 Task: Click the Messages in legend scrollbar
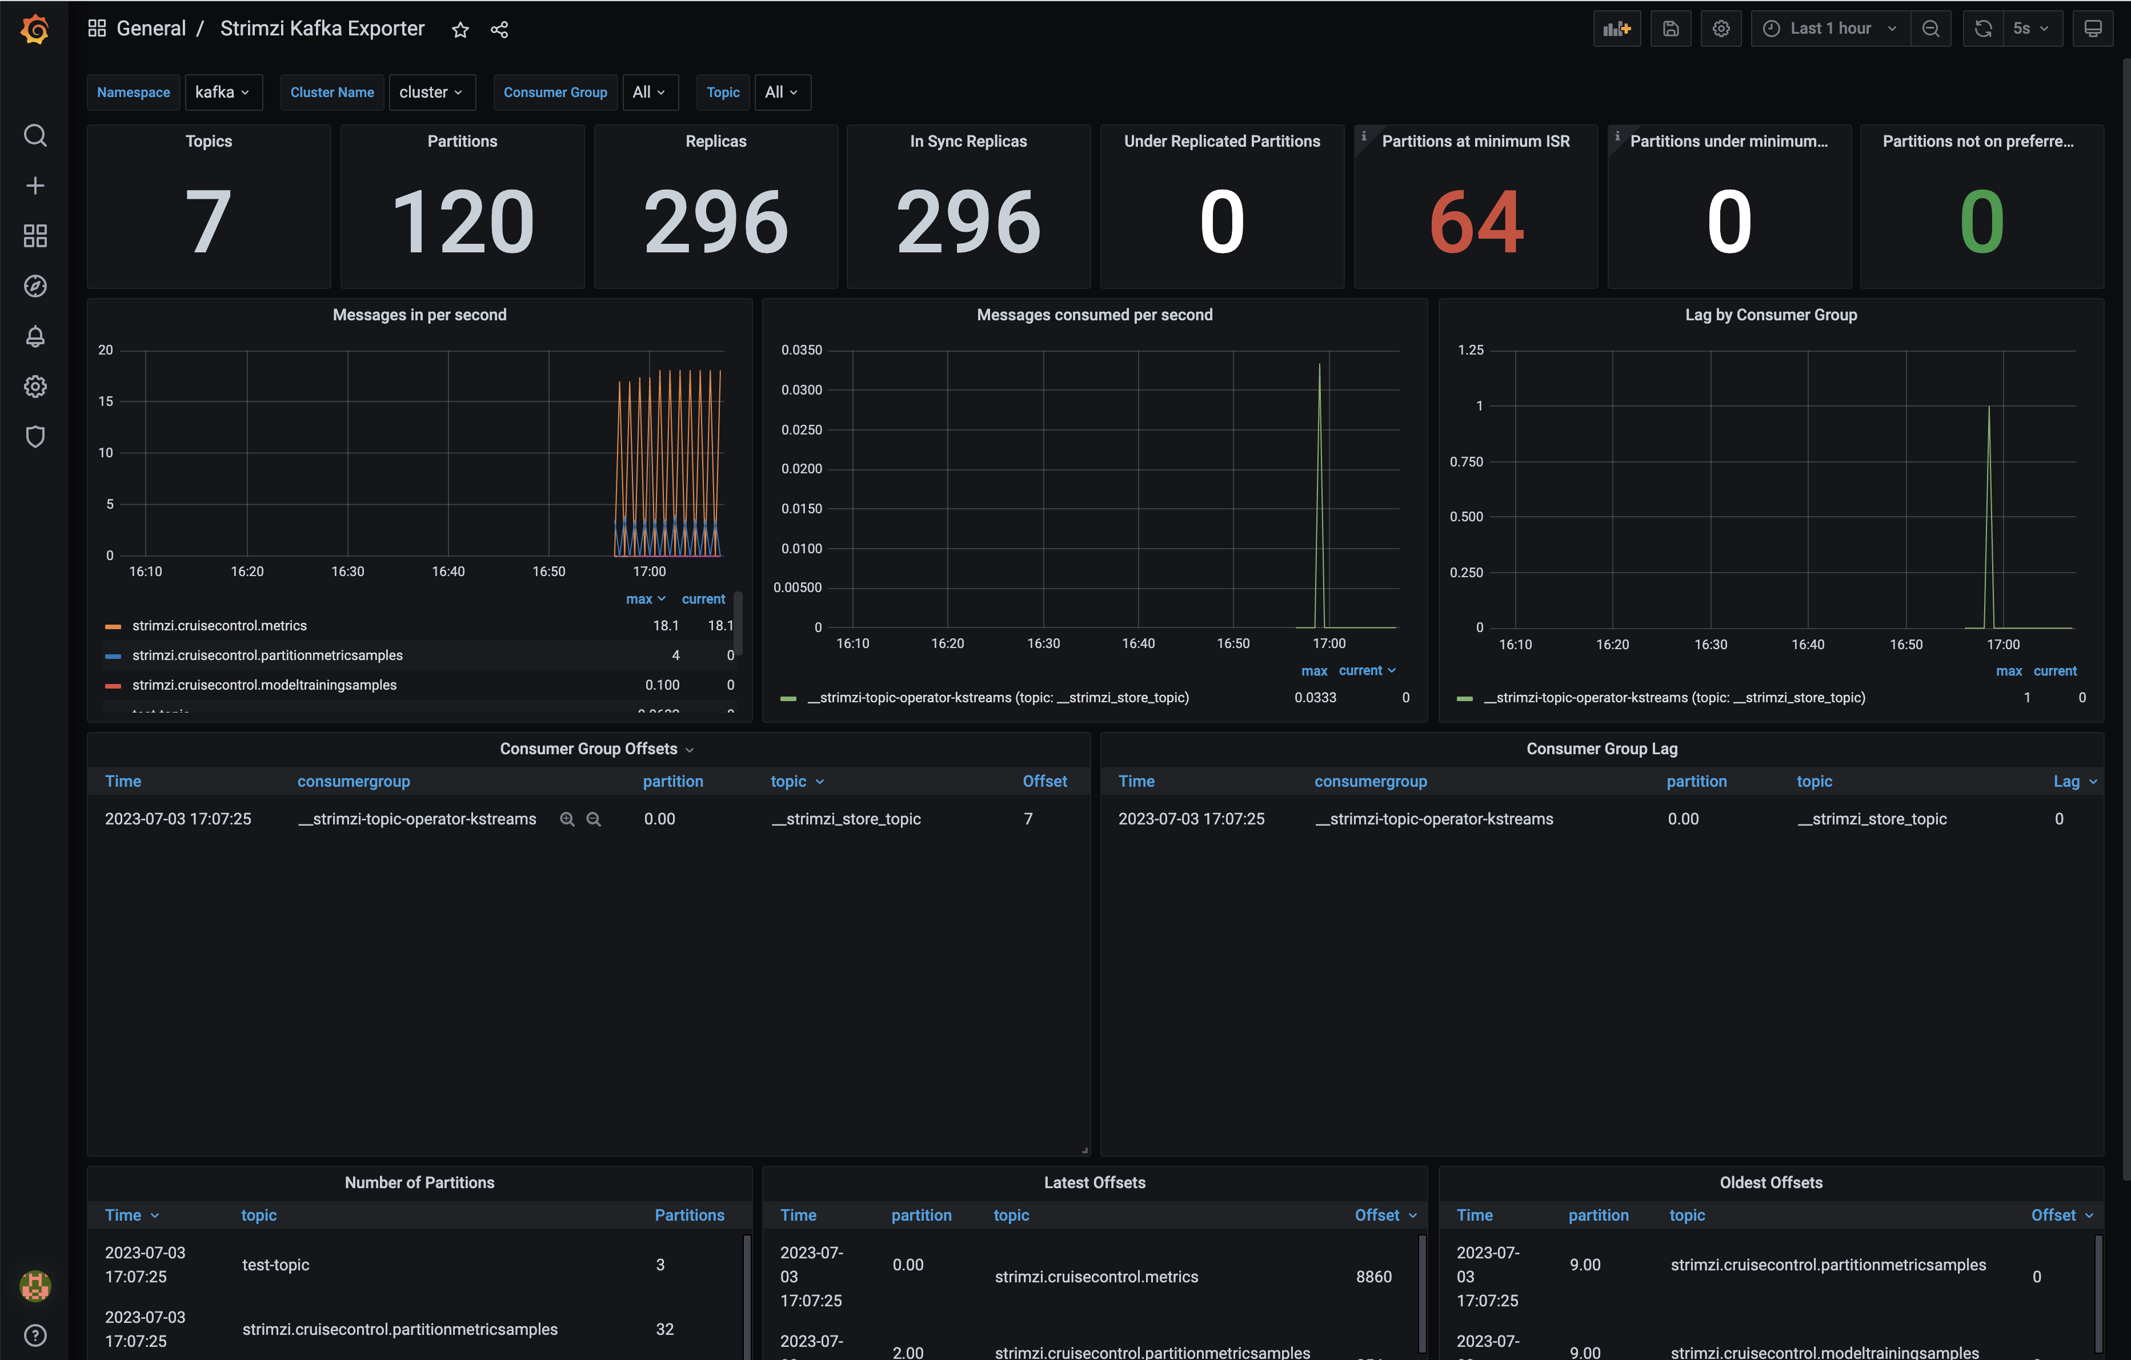click(738, 624)
